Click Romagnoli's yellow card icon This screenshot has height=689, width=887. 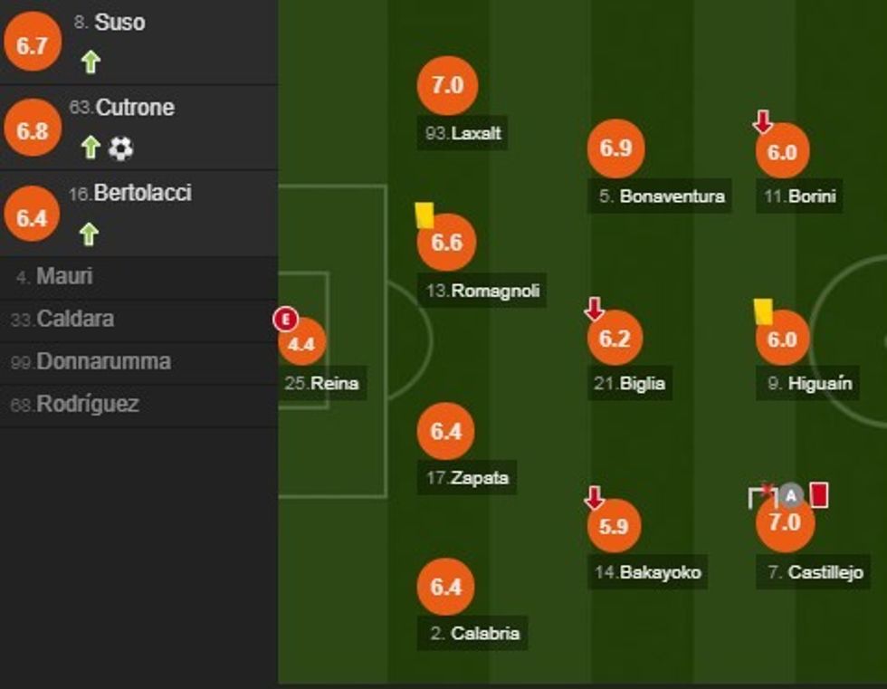point(424,215)
